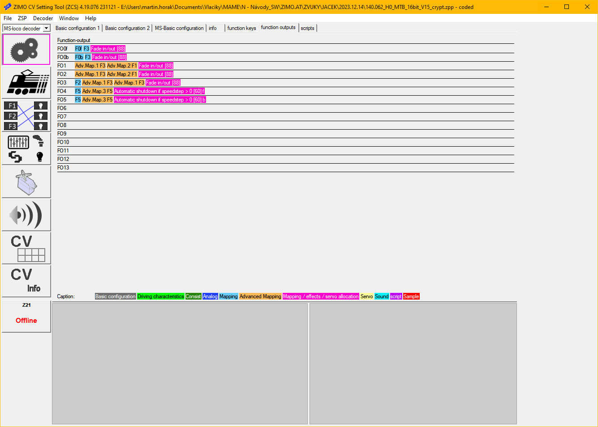Click the green Driving characteristics caption swatch
Screen dimensions: 598x427
[x=160, y=296]
